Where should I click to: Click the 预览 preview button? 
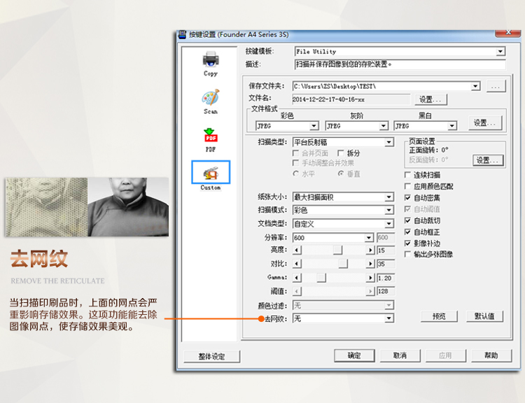(439, 316)
